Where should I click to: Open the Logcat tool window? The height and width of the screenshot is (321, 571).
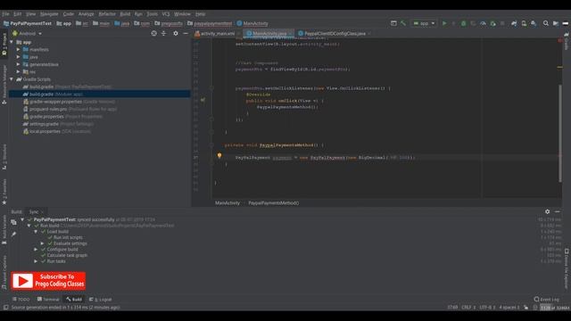click(101, 300)
